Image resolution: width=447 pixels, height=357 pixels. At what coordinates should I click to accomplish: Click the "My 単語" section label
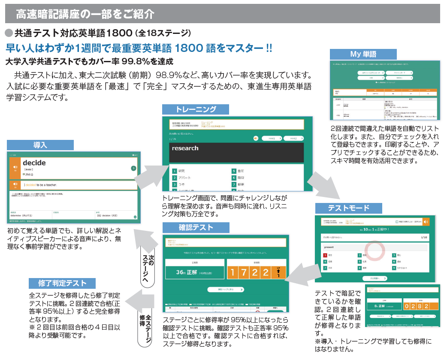363,54
